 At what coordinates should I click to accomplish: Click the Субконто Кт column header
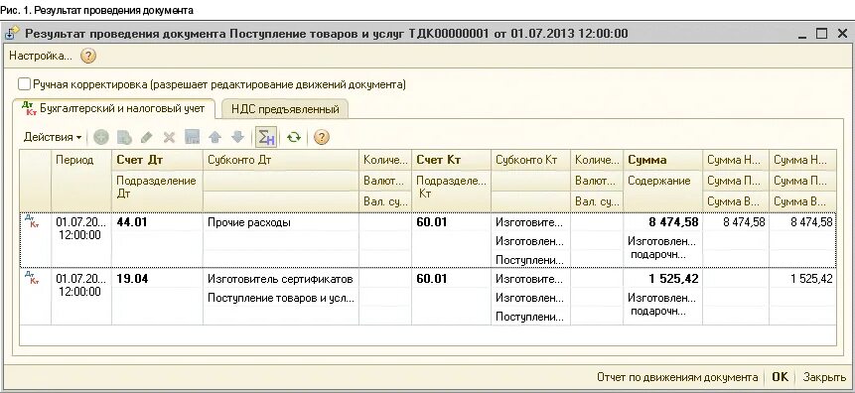[530, 160]
